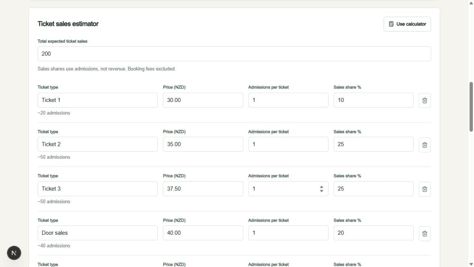Click the Use calculator button
474x267 pixels.
point(407,24)
